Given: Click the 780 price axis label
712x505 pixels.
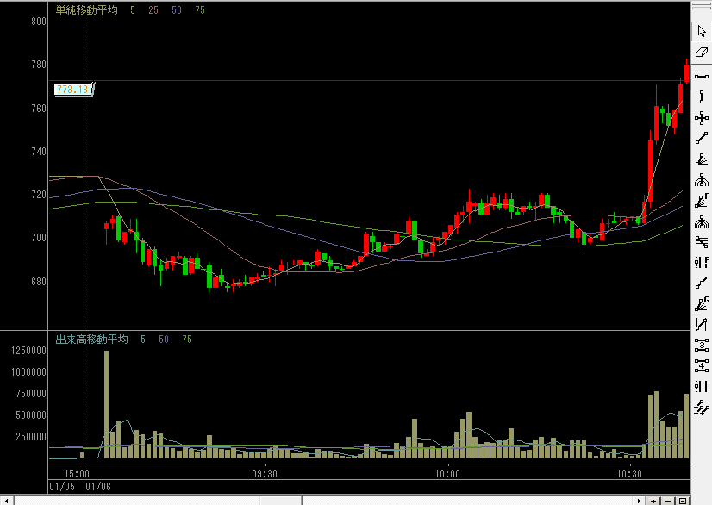Looking at the screenshot, I should click(x=39, y=65).
